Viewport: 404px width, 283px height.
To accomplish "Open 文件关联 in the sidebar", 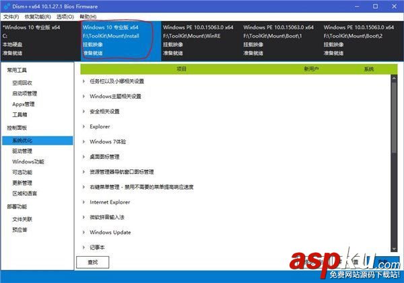I will (x=22, y=219).
